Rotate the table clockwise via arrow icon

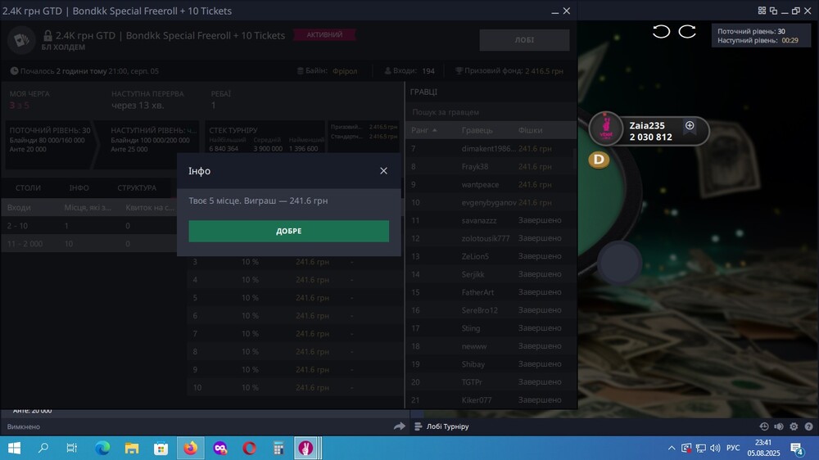point(687,31)
